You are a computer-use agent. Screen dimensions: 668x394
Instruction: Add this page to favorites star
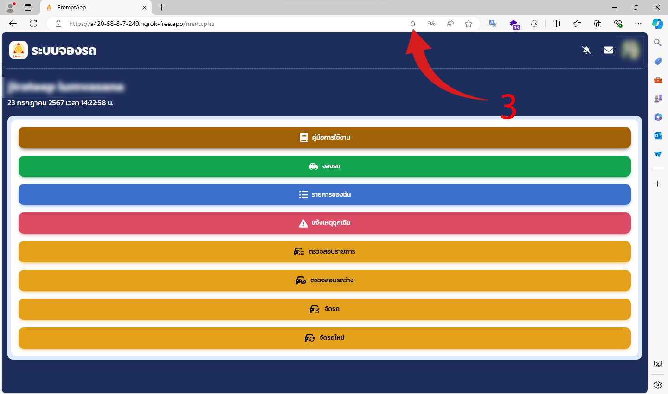click(x=469, y=24)
